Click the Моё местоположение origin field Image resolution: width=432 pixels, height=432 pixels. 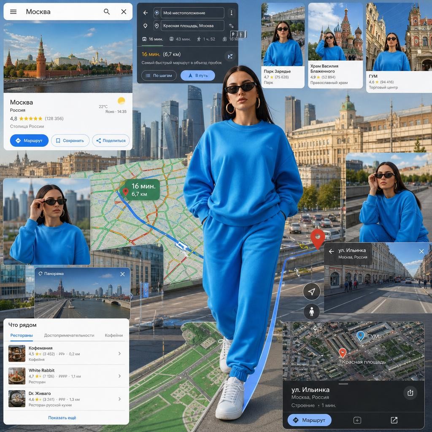192,13
